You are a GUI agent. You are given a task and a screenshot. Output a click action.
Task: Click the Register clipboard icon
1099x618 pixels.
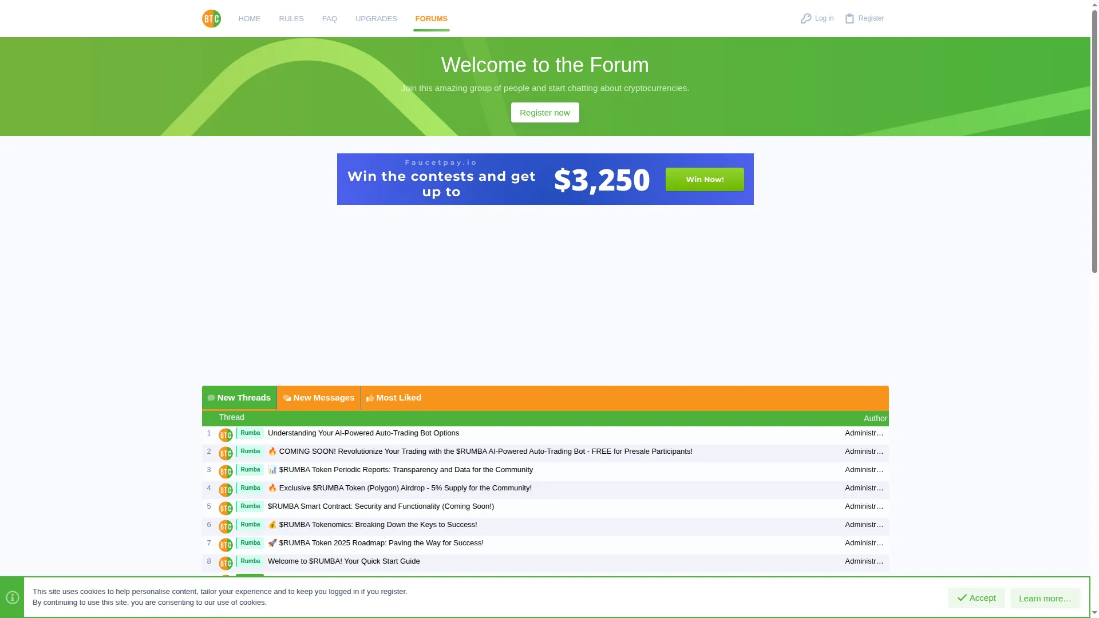[x=849, y=18]
